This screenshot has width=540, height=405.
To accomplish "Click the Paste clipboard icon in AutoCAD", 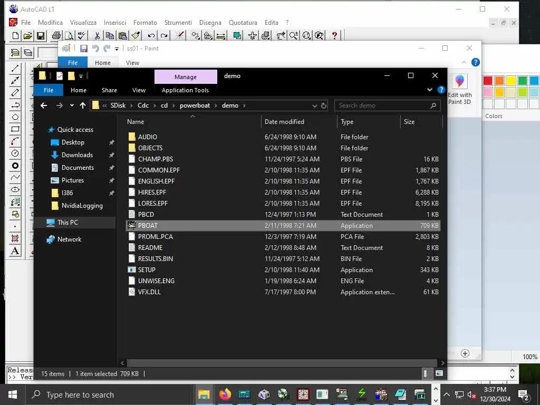I will 122,35.
